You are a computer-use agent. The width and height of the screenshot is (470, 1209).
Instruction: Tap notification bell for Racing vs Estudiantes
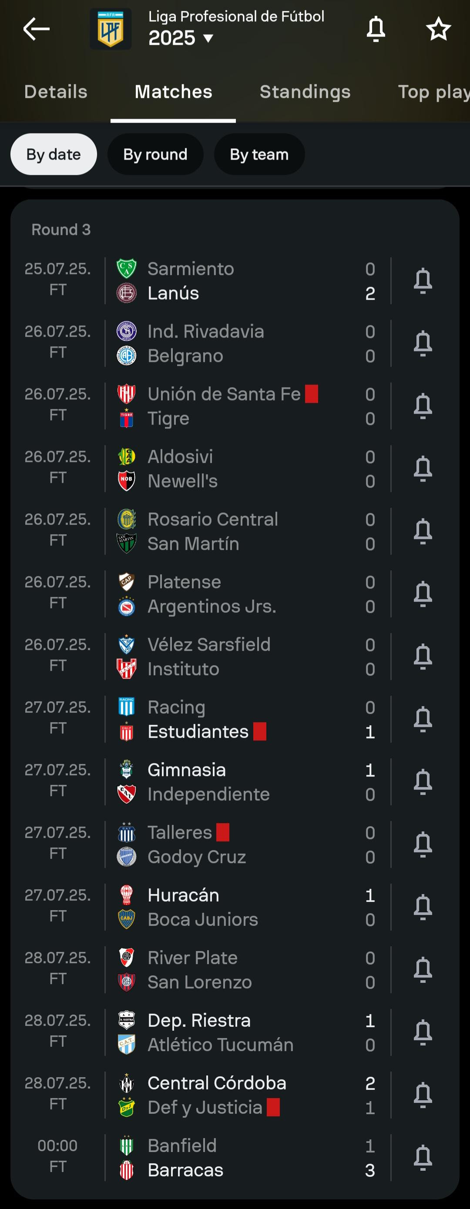point(423,720)
